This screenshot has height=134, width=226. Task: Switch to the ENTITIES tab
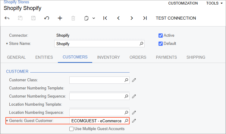tap(44, 57)
